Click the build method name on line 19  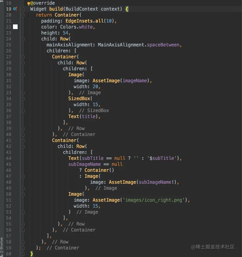pyautogui.click(x=56, y=9)
